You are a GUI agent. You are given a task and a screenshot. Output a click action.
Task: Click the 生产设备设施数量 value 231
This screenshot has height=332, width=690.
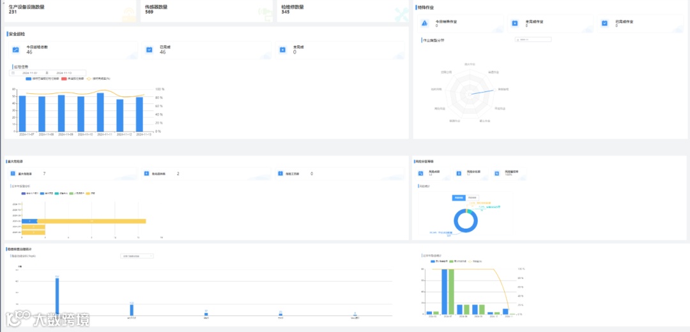(12, 12)
